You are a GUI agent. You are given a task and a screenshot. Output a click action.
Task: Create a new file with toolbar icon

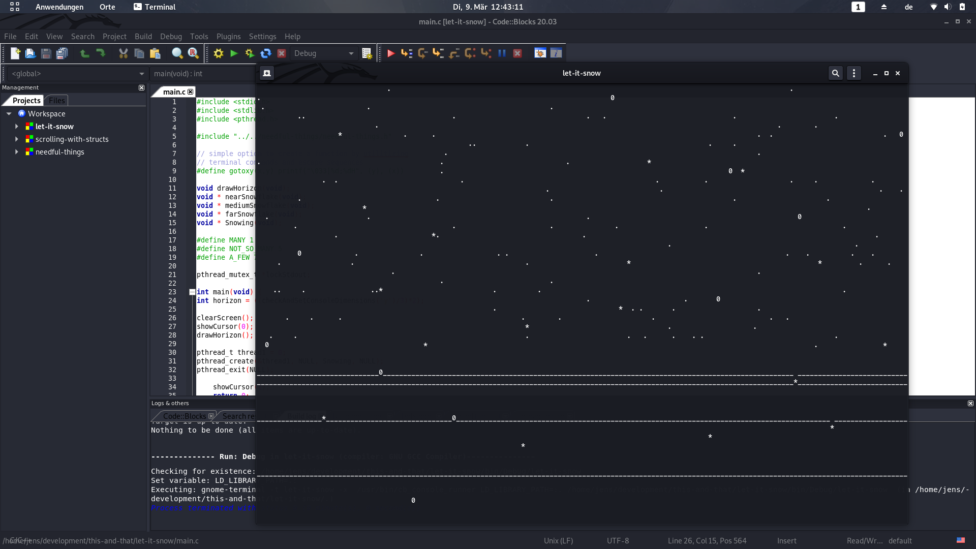15,53
